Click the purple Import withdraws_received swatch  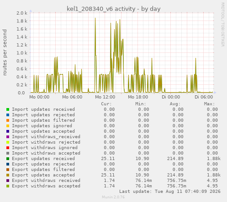(x=8, y=137)
